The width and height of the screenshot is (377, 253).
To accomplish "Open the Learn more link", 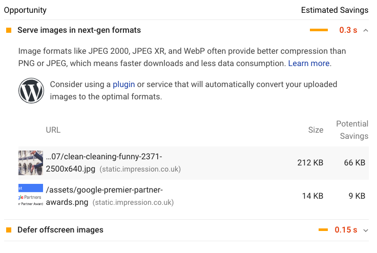I will 309,64.
